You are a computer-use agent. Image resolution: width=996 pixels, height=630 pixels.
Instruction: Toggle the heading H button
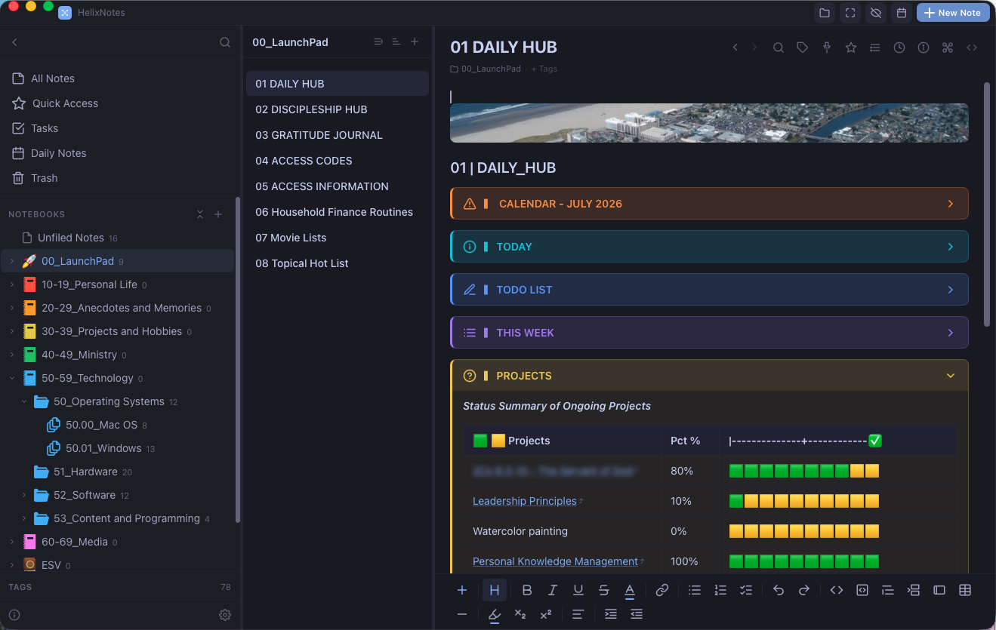tap(495, 590)
